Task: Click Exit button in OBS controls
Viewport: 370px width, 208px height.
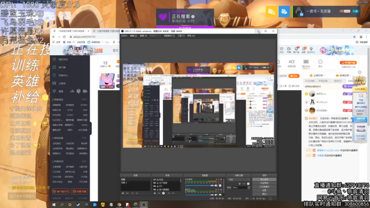Action: (264, 194)
